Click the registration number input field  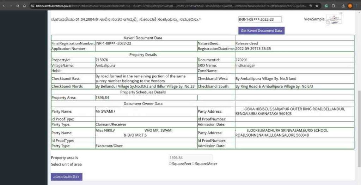(x=260, y=19)
